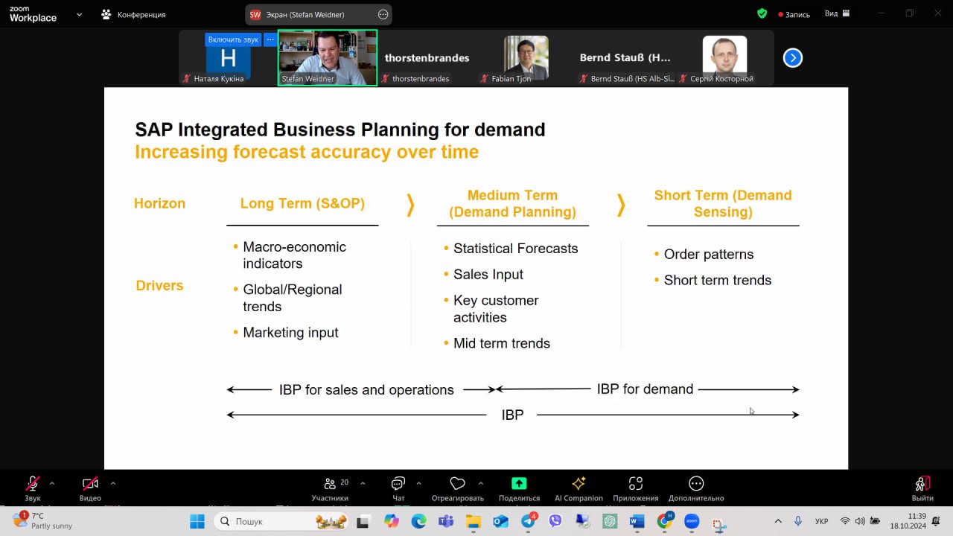The width and height of the screenshot is (953, 536).
Task: Click the system tray microphone icon
Action: coord(798,521)
